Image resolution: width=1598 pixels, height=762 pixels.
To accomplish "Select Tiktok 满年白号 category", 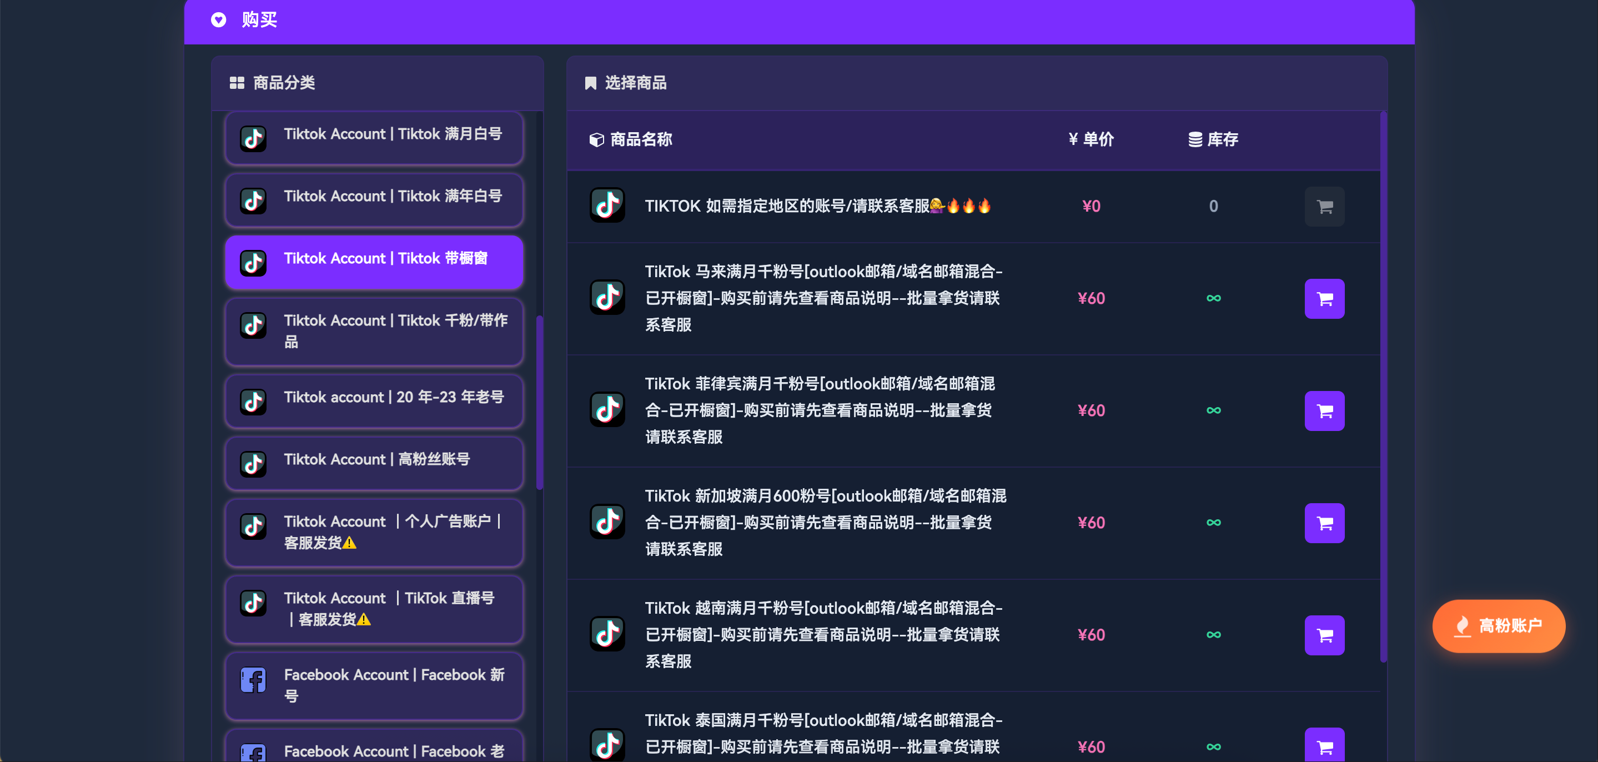I will (374, 199).
